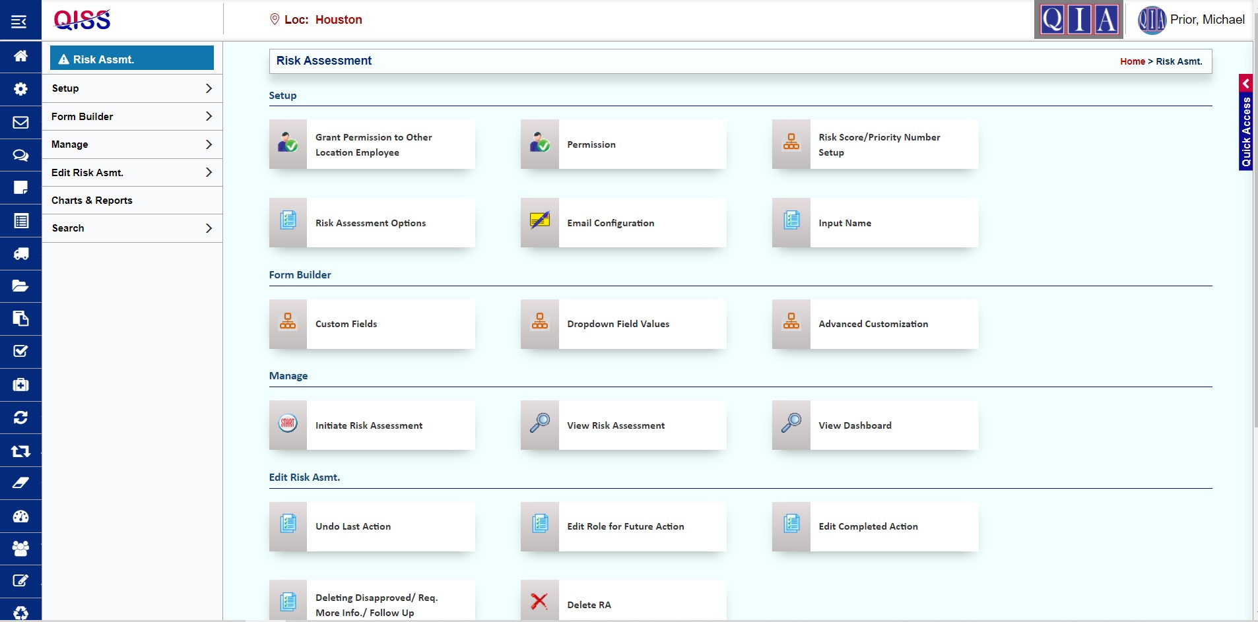Open the dashboard speedometer icon in sidebar
This screenshot has height=622, width=1258.
pyautogui.click(x=20, y=516)
